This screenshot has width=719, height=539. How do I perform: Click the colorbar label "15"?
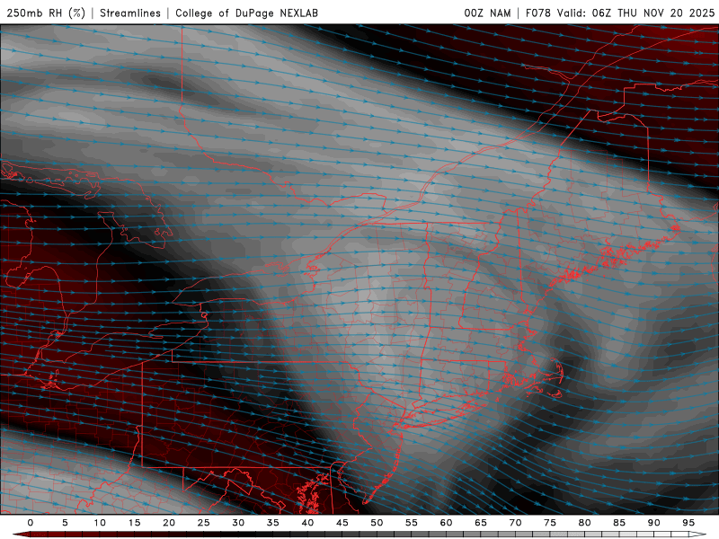pos(134,523)
